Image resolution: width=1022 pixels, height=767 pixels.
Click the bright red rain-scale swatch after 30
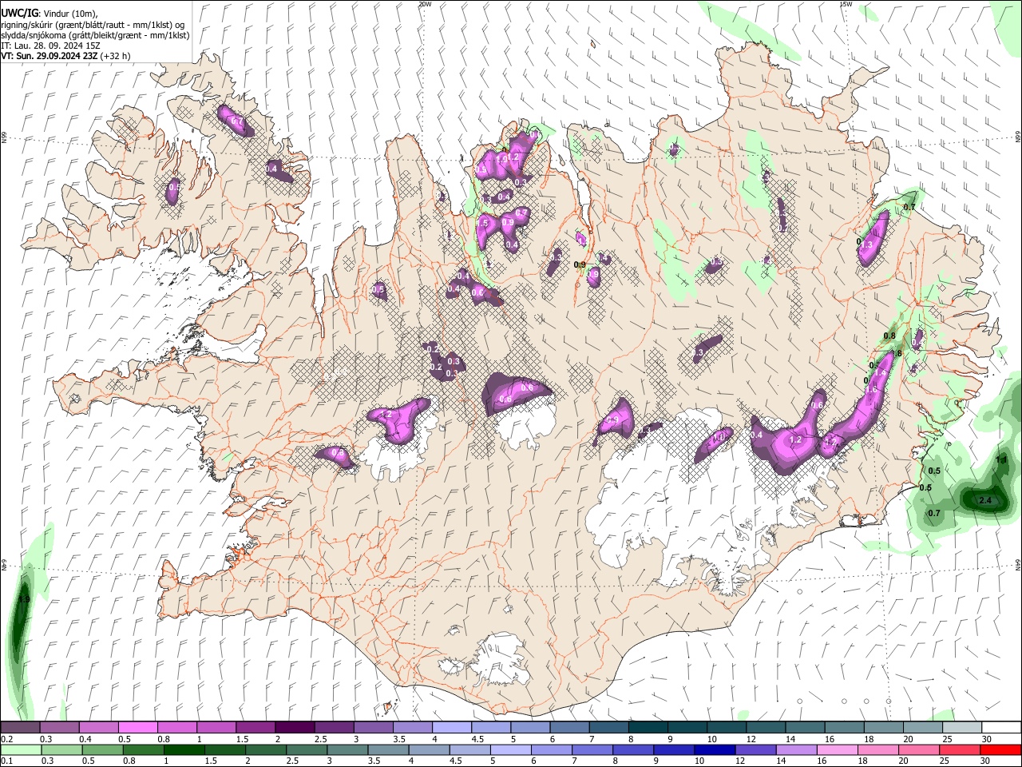(1001, 749)
